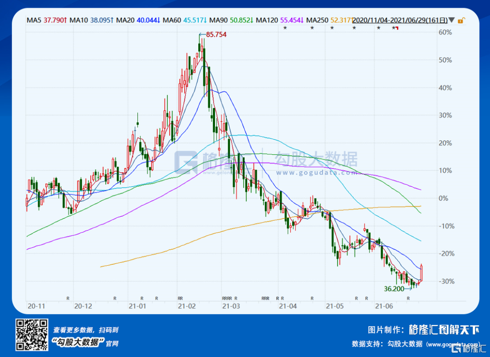Viewport: 490px width, 357px height.
Task: Click the 格隆汇 logo in the bottom-right corner
Action: [x=464, y=348]
